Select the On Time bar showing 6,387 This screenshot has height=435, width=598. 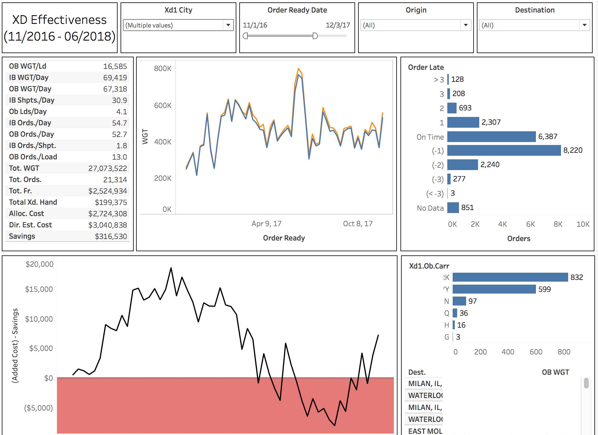pos(491,137)
